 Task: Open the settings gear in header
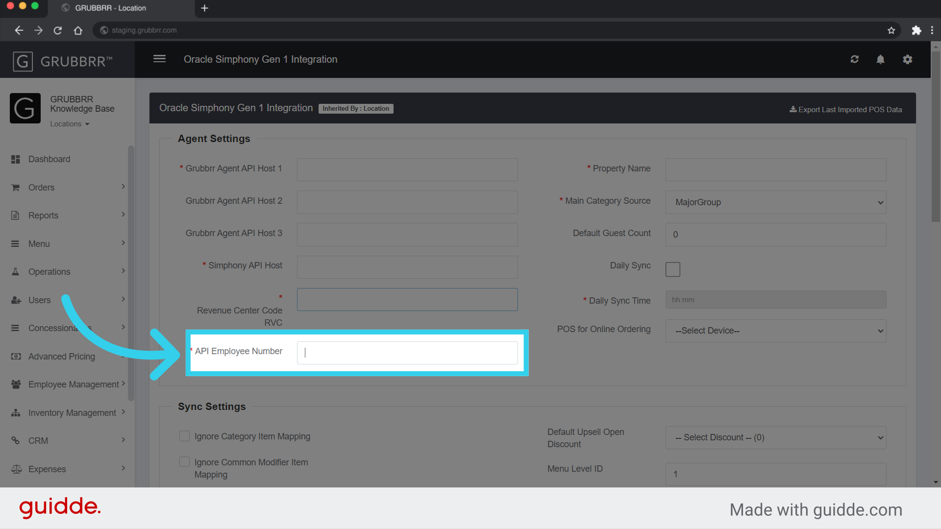908,59
